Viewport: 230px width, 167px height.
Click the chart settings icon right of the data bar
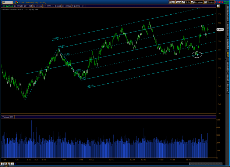pyautogui.click(x=219, y=6)
